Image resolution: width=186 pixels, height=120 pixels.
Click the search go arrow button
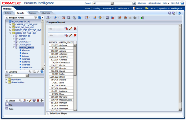[134, 3]
